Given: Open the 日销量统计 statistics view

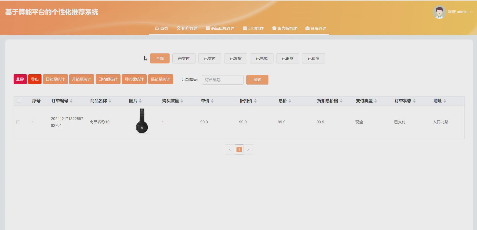Looking at the screenshot, I should click(55, 79).
